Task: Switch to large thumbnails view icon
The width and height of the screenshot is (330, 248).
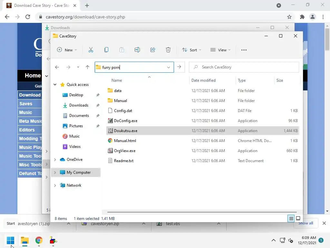Action: click(298, 219)
